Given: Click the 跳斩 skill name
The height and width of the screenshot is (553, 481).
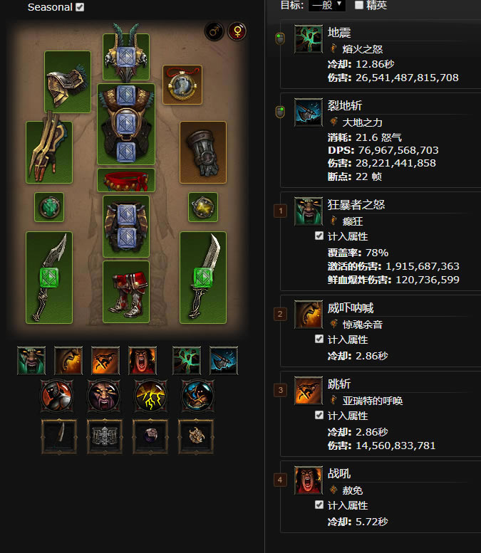Looking at the screenshot, I should click(339, 384).
